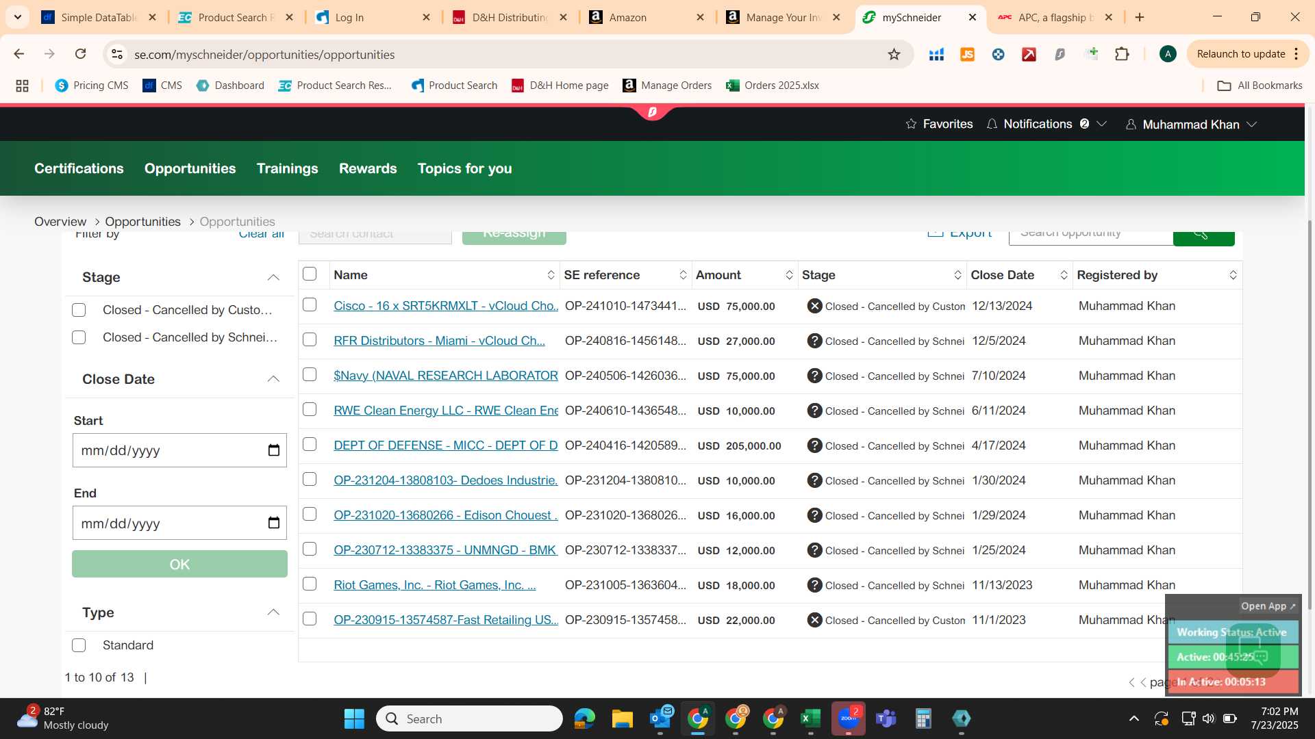This screenshot has height=739, width=1315.
Task: Enable Closed - Cancelled by Schneider filter
Action: pos(79,337)
